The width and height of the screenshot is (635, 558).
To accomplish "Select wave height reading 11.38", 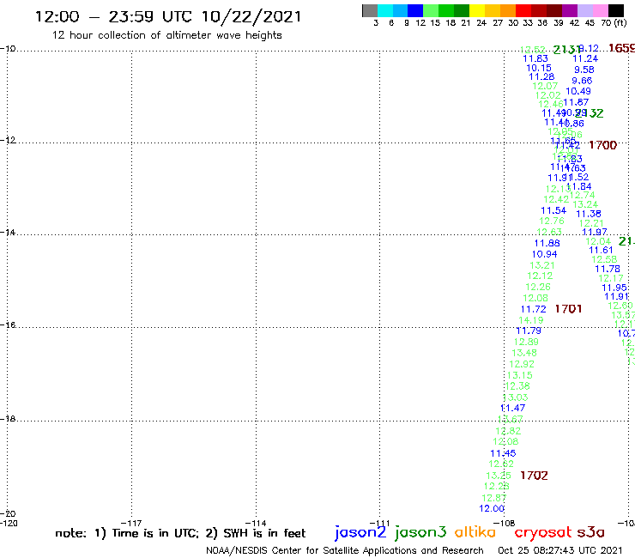I will tap(589, 214).
